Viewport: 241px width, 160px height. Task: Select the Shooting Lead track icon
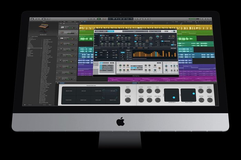(62, 33)
